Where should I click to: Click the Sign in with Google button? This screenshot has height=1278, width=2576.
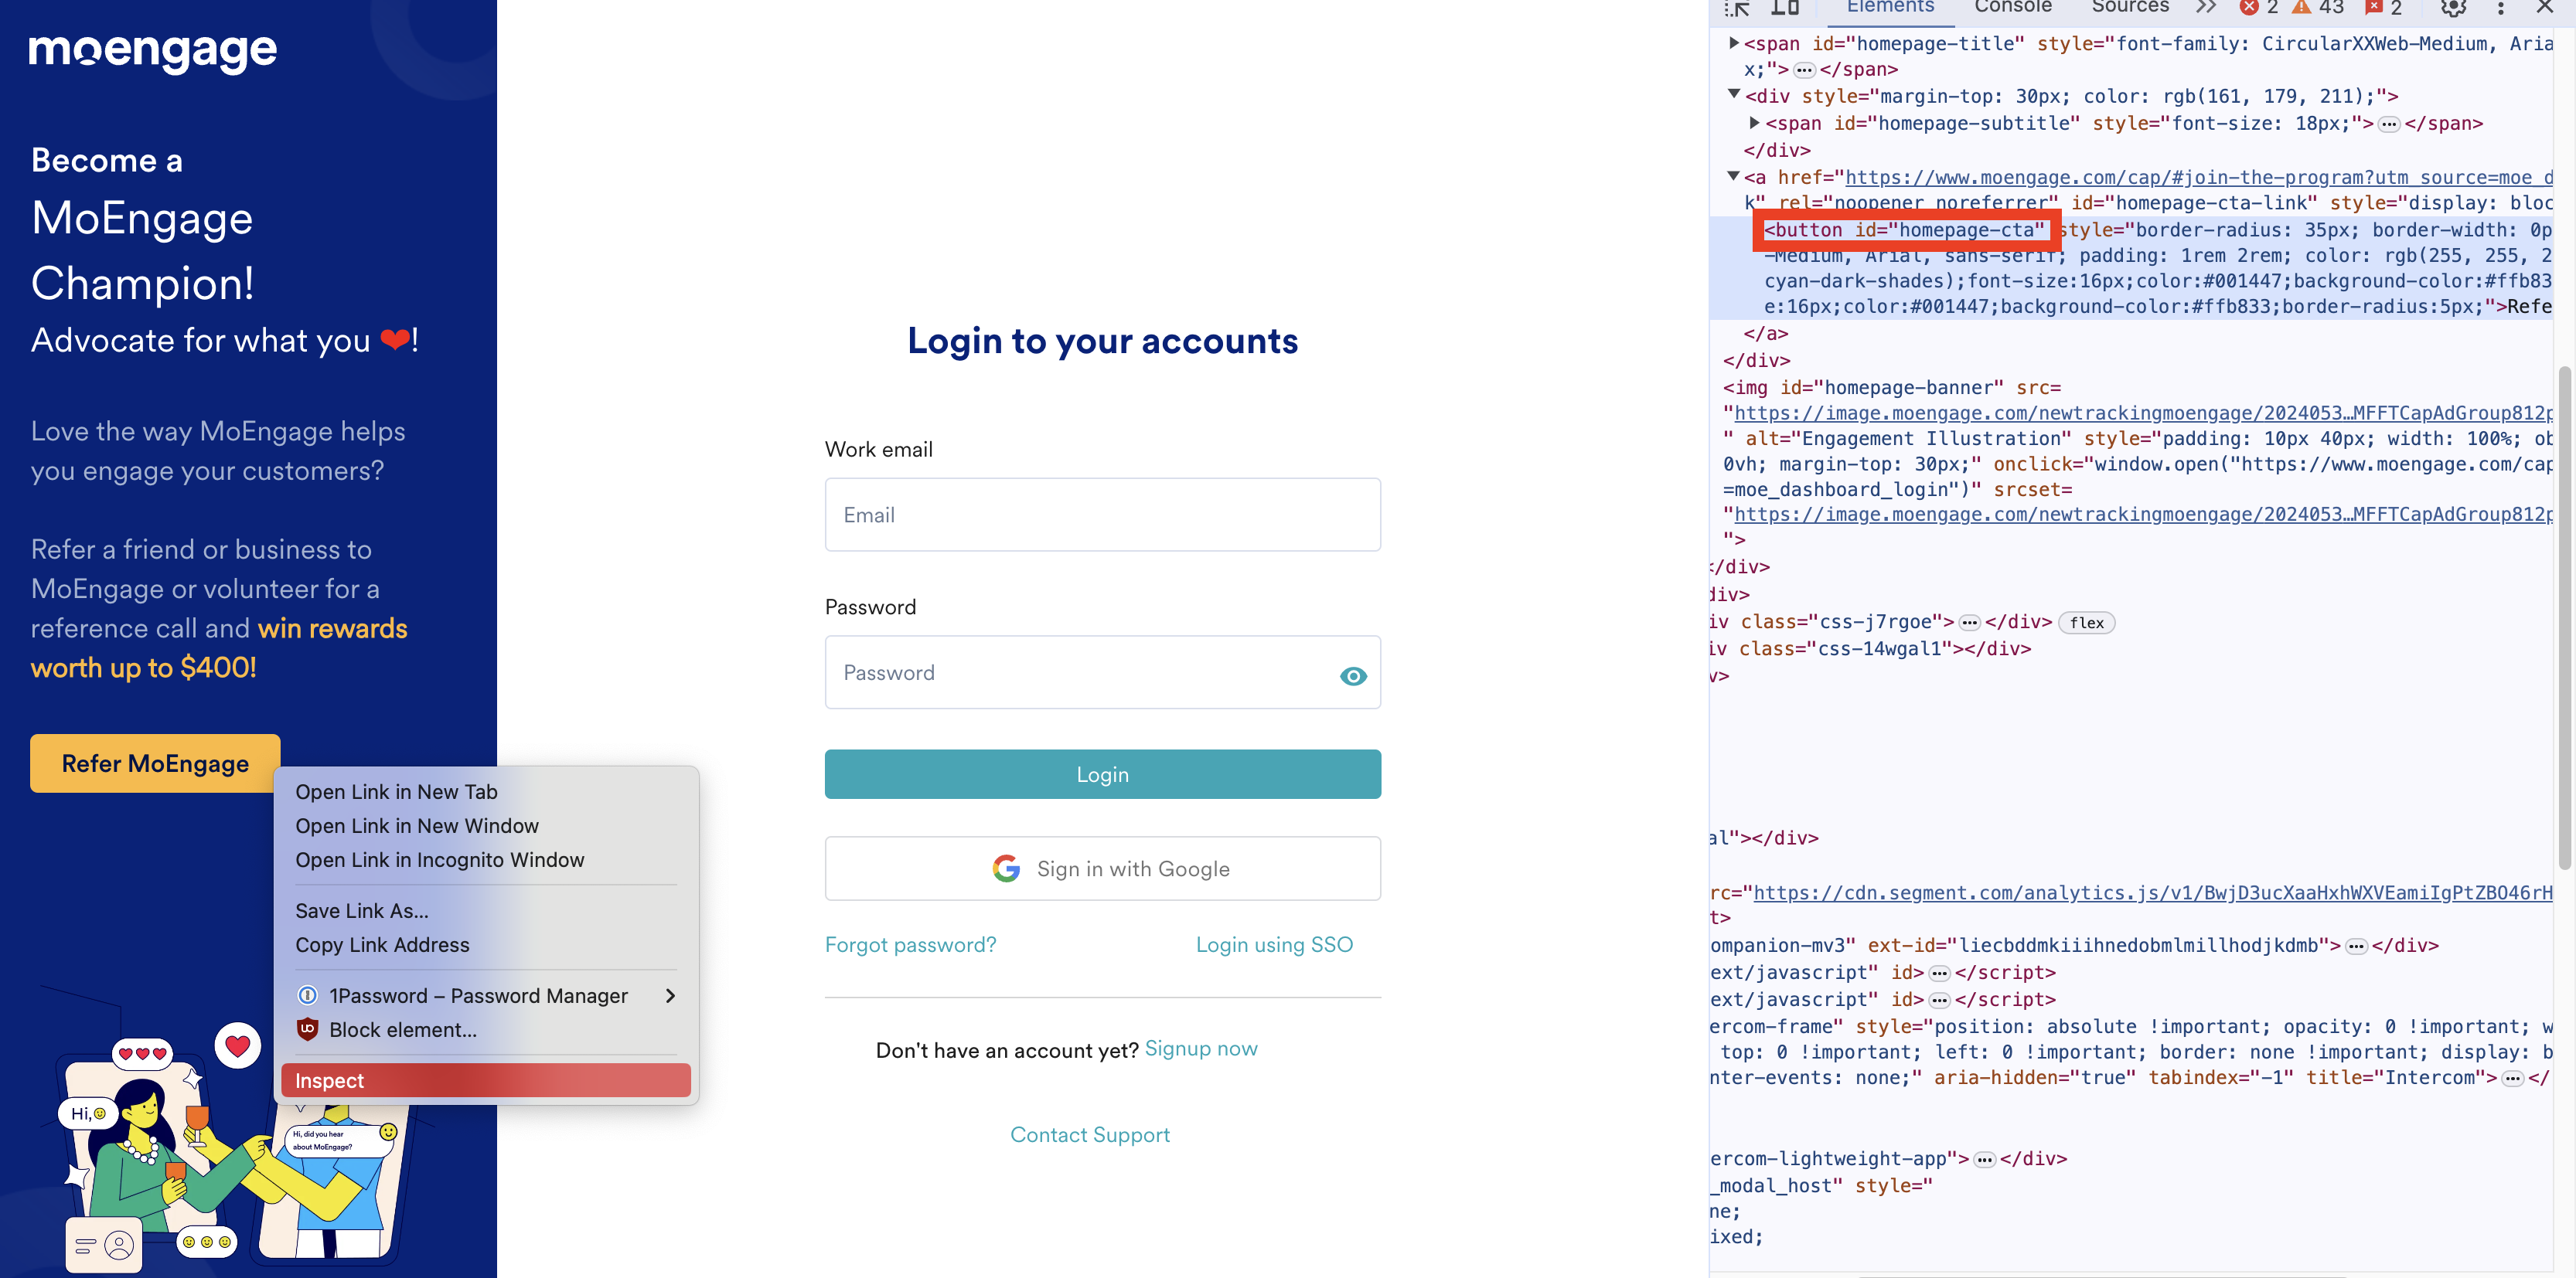click(x=1102, y=868)
